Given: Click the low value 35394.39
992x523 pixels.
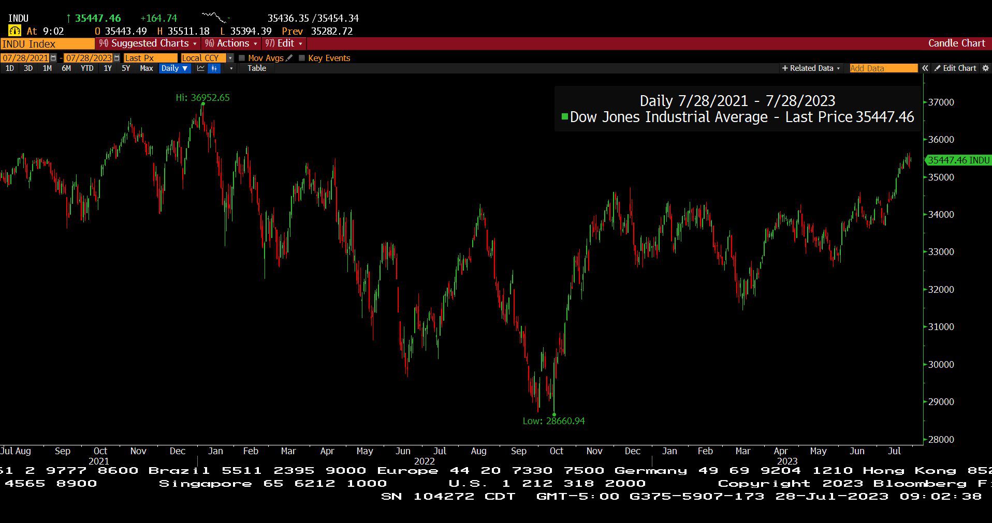Looking at the screenshot, I should pos(251,32).
